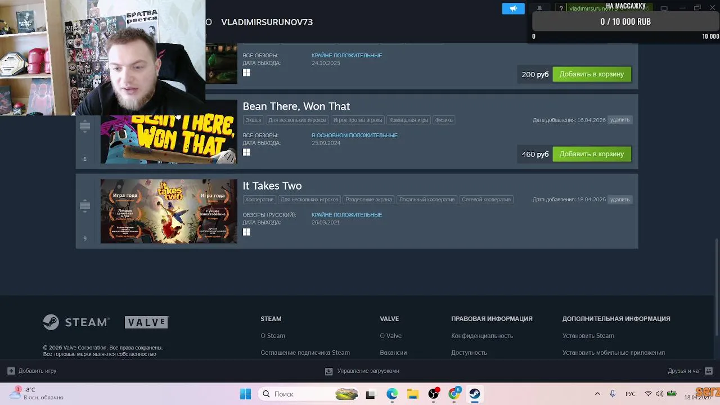Viewport: 720px width, 405px height.
Task: Open Соглашение подписчика Steam link
Action: tap(305, 353)
